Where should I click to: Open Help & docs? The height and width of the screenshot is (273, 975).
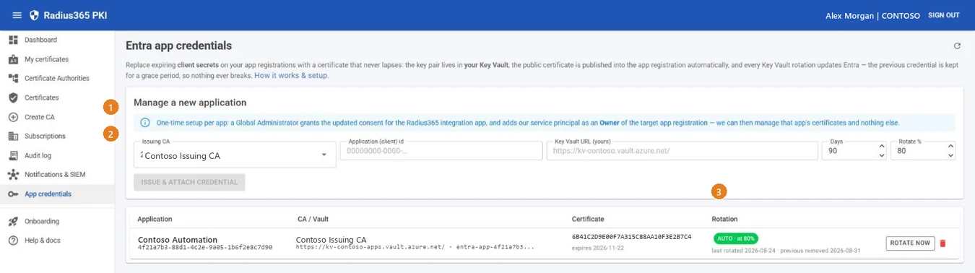[x=57, y=240]
